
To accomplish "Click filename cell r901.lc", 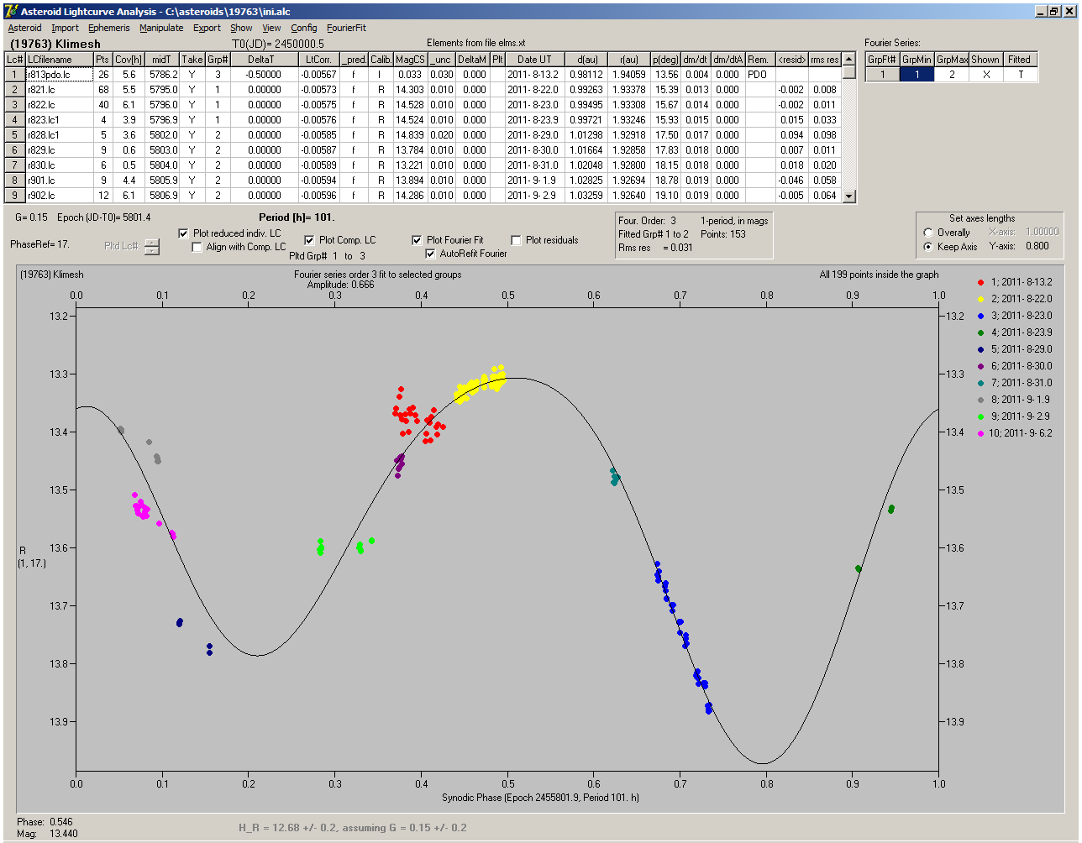I will 59,181.
